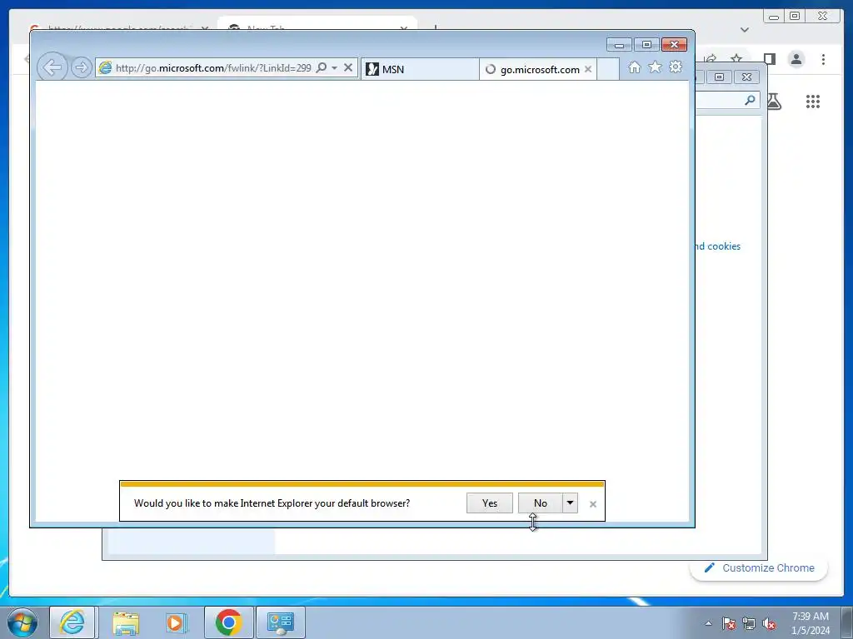Show hidden tray icons arrow
This screenshot has width=853, height=639.
coord(708,623)
